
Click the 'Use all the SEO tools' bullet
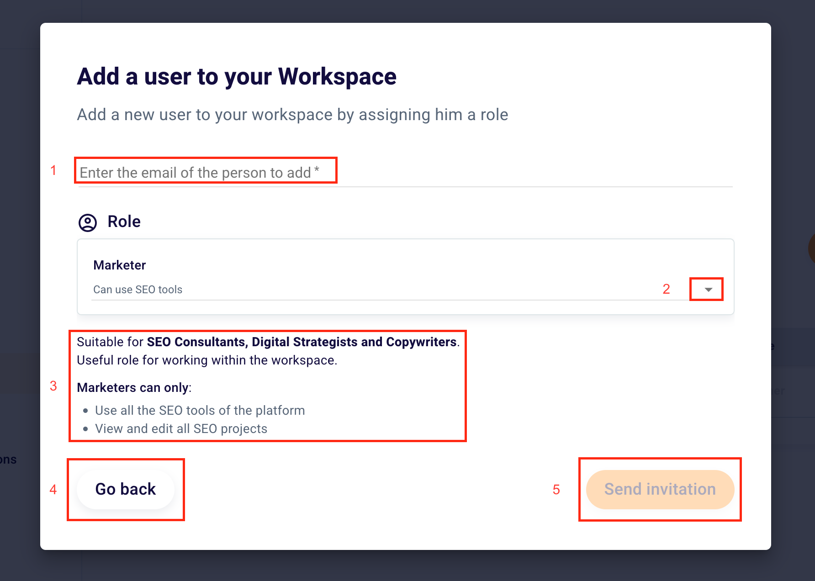tap(200, 410)
